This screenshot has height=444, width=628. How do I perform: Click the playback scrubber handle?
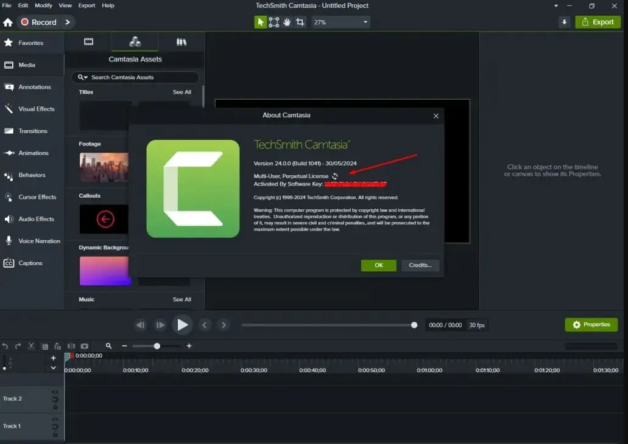pos(414,325)
